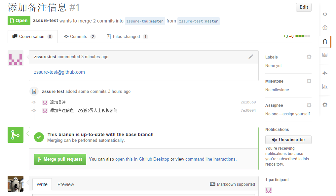Click the Merge pull request button
Viewport: 336px width, 196px height.
60,159
